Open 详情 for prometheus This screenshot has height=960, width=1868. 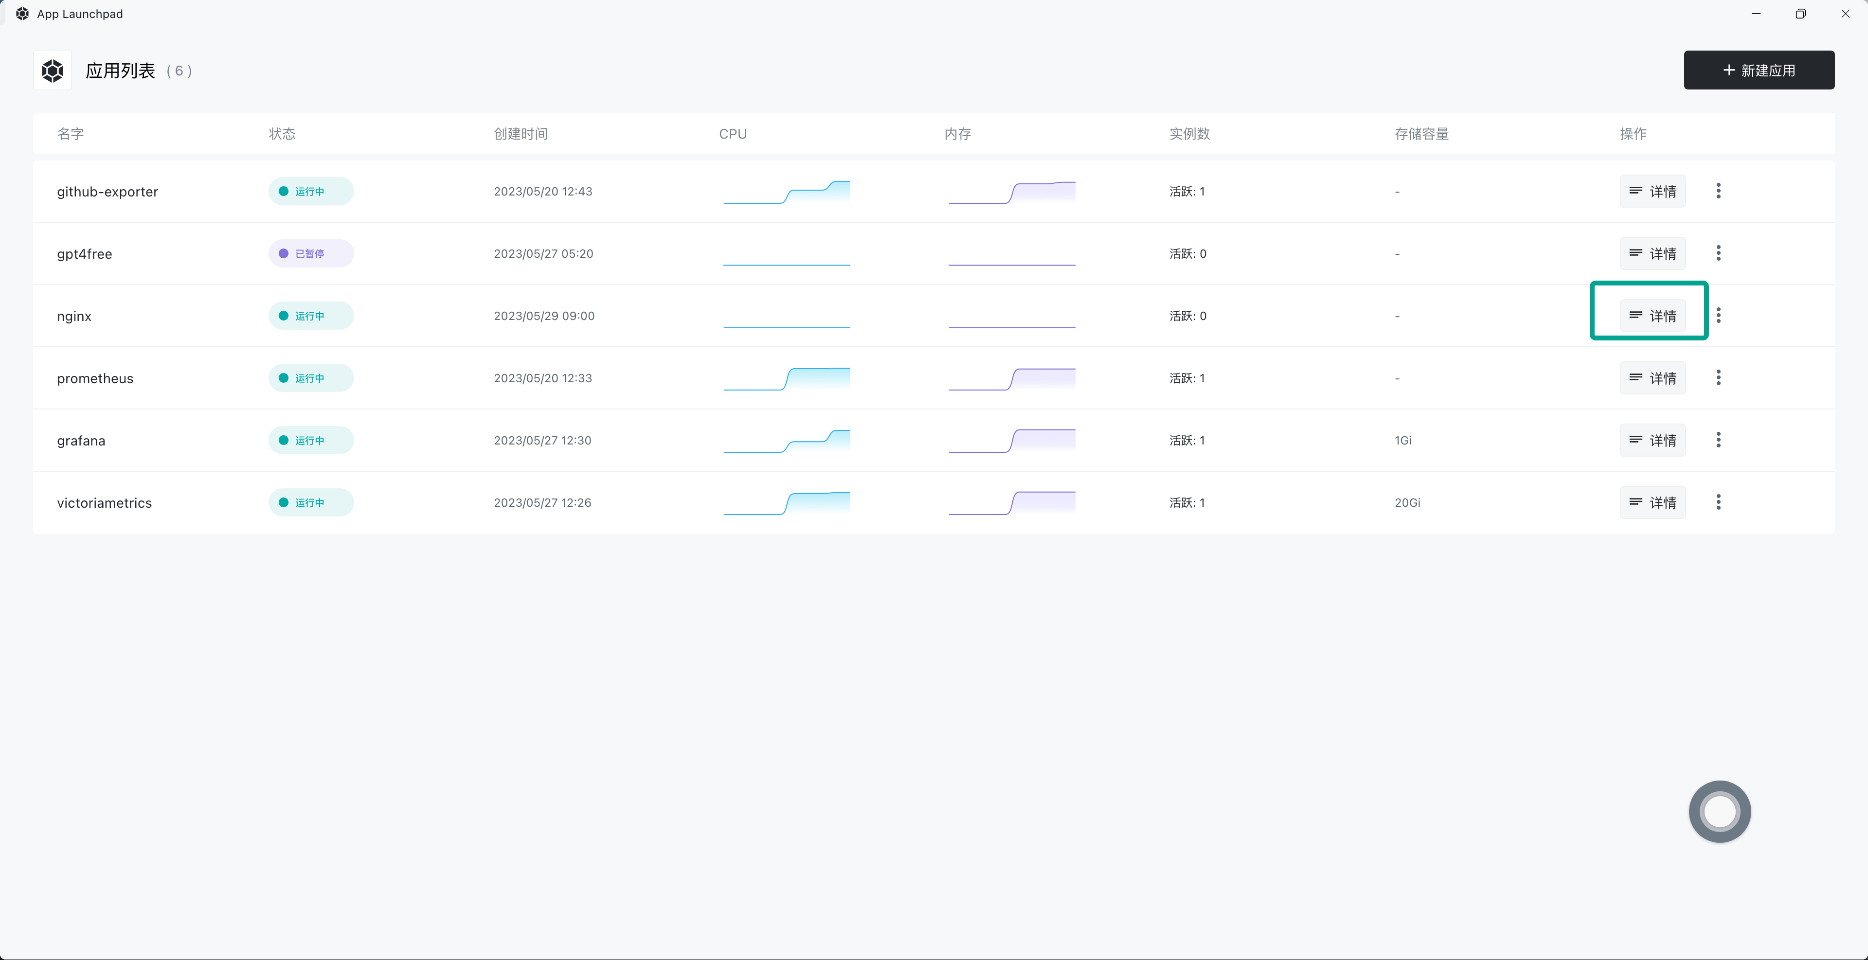[x=1652, y=378]
